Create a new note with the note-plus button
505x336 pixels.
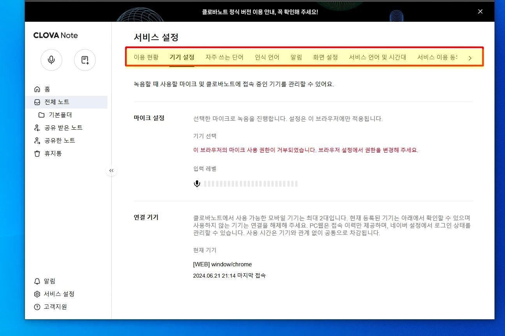pyautogui.click(x=85, y=60)
